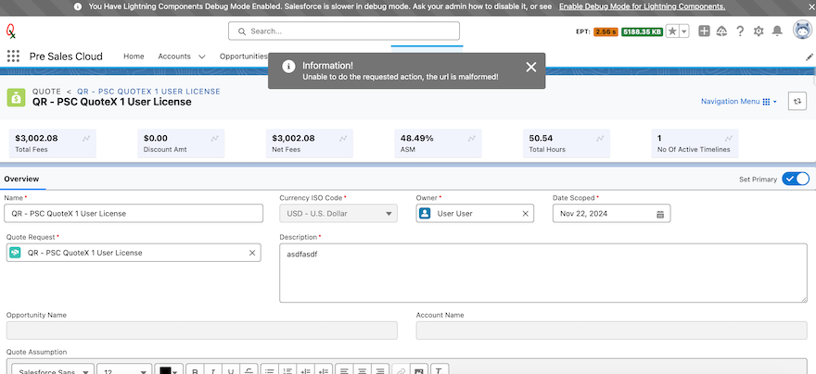Click into the Name input field

[x=134, y=214]
